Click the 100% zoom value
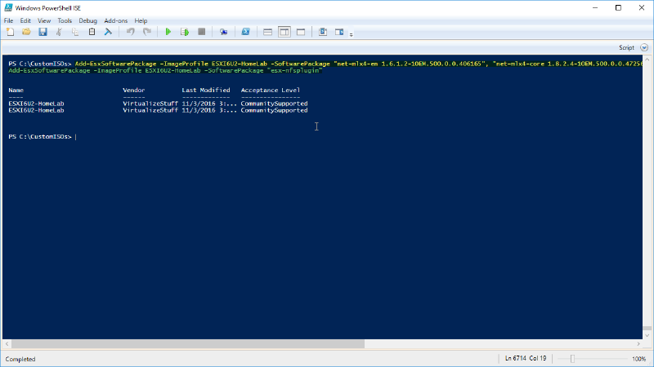The width and height of the screenshot is (654, 367). [x=638, y=359]
